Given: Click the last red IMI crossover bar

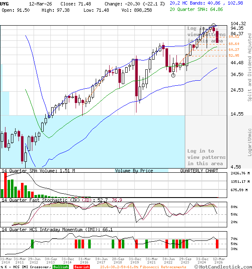Looking at the screenshot, I should 217,244.
